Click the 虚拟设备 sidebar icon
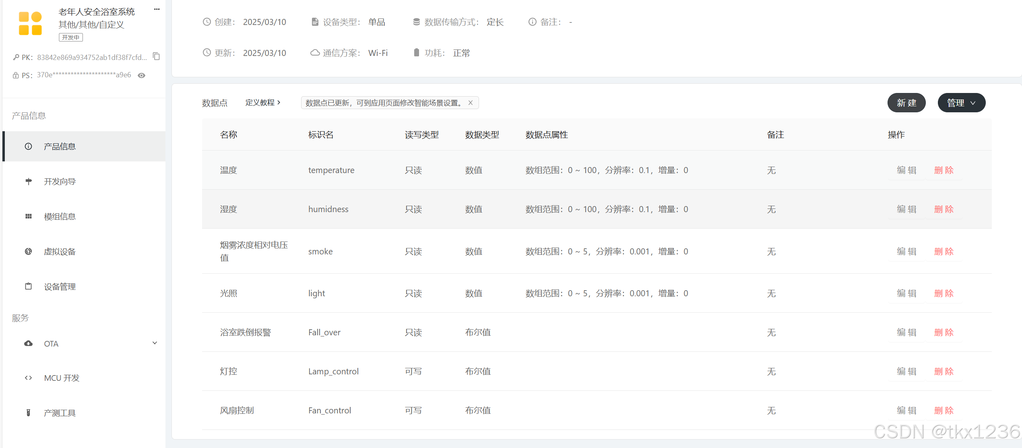The height and width of the screenshot is (448, 1022). (x=28, y=252)
